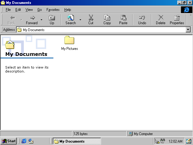Restore the My Documents window size
This screenshot has height=145, width=193.
coord(184,3)
